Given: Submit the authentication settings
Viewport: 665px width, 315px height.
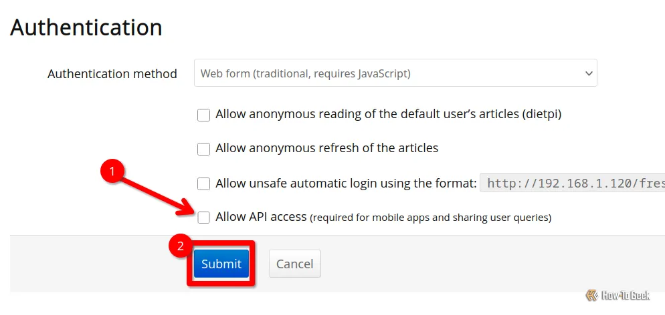Looking at the screenshot, I should tap(221, 264).
